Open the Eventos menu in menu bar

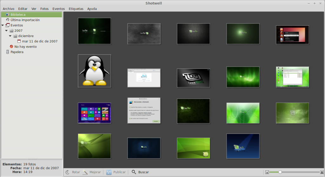tap(59, 9)
